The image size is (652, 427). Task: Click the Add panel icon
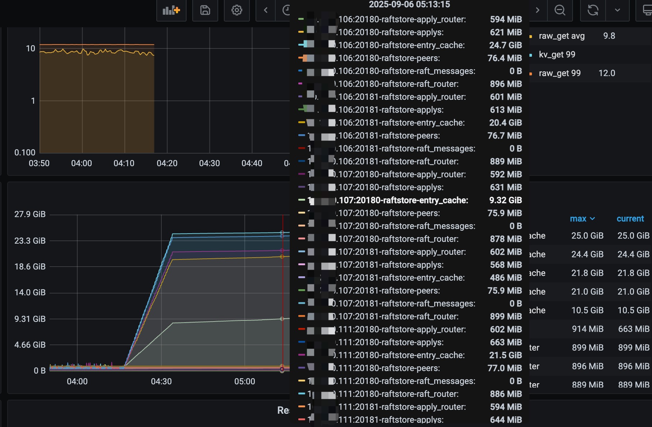pos(171,10)
